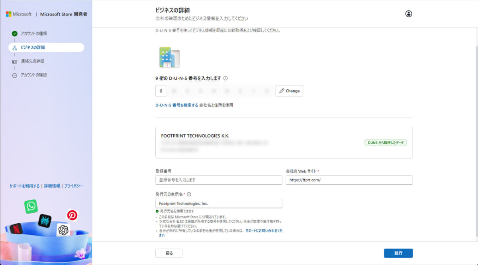Select ビジネスの詳細 step in sidebar
The image size is (478, 265).
(x=46, y=47)
